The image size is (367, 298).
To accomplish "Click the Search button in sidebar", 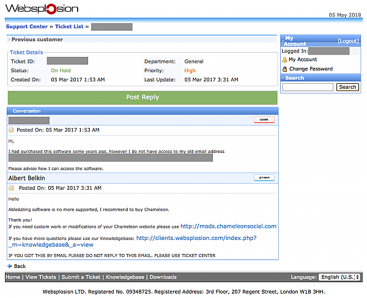I will pos(347,87).
